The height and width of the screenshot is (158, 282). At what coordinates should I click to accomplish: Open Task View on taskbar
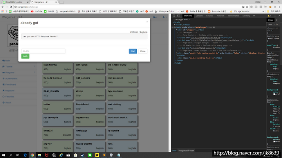(x=18, y=155)
